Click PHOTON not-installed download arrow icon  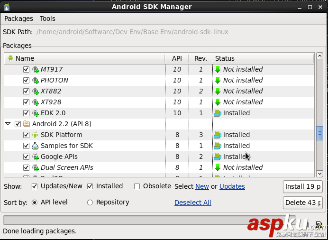(218, 80)
